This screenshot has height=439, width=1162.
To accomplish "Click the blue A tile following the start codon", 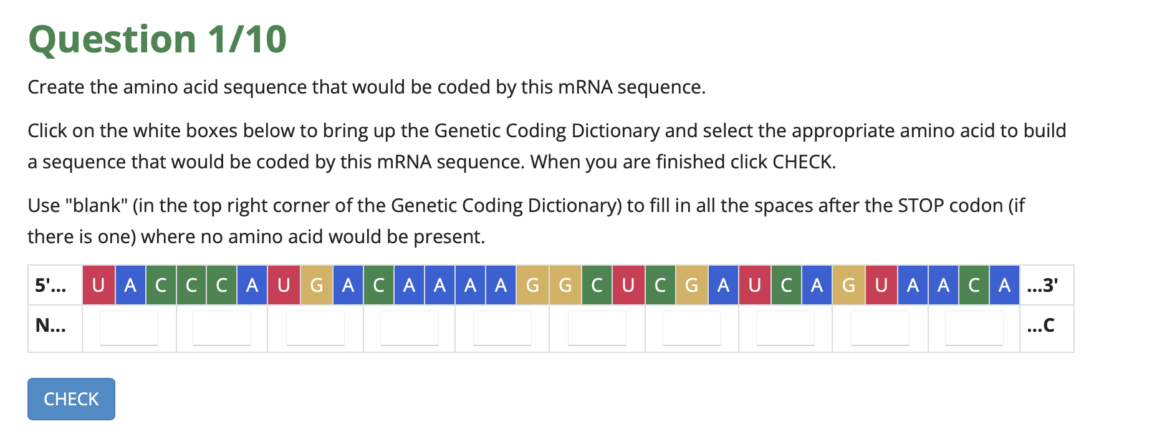I will [348, 285].
